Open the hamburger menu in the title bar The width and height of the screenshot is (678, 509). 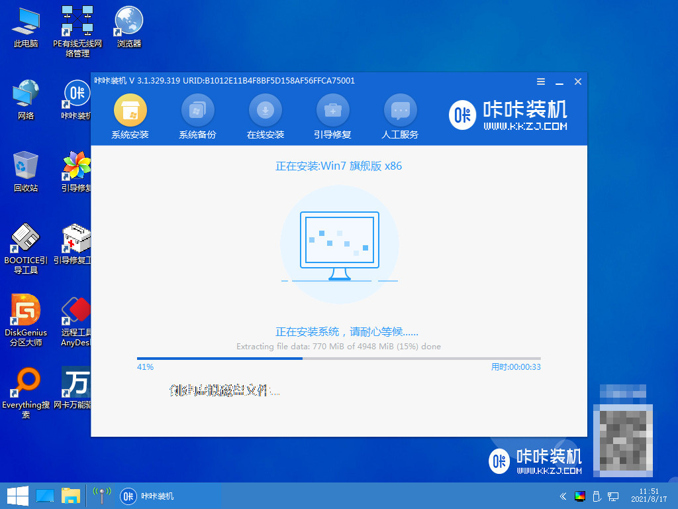[540, 81]
